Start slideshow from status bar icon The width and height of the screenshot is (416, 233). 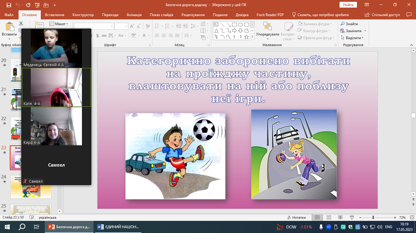pyautogui.click(x=352, y=218)
